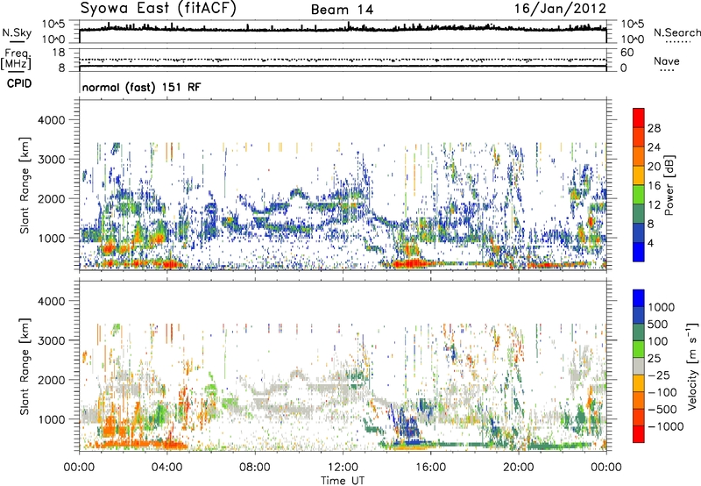Click the "20" label on the Power colorbar
This screenshot has width=701, height=486.
coord(654,167)
